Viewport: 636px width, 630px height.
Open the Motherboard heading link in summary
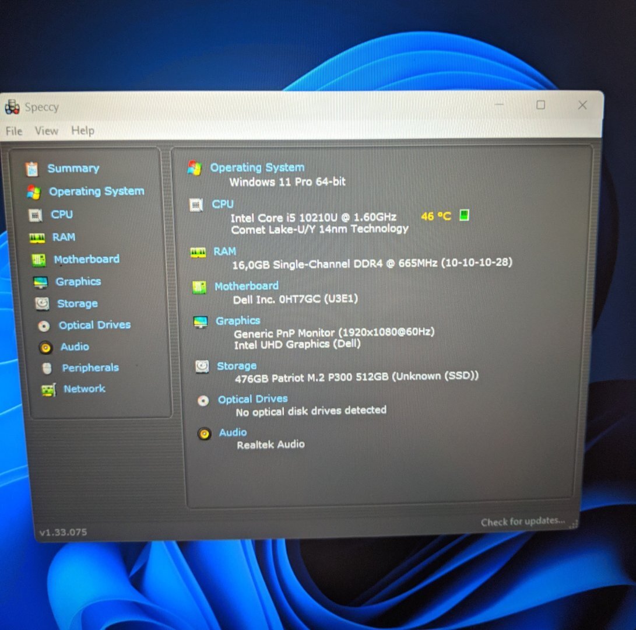coord(247,286)
